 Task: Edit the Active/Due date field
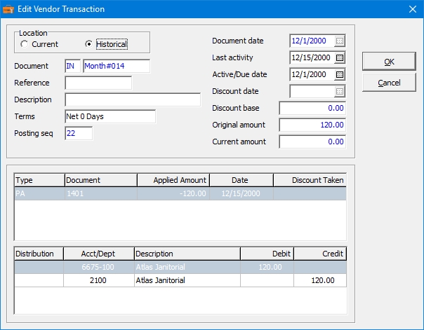coord(312,74)
